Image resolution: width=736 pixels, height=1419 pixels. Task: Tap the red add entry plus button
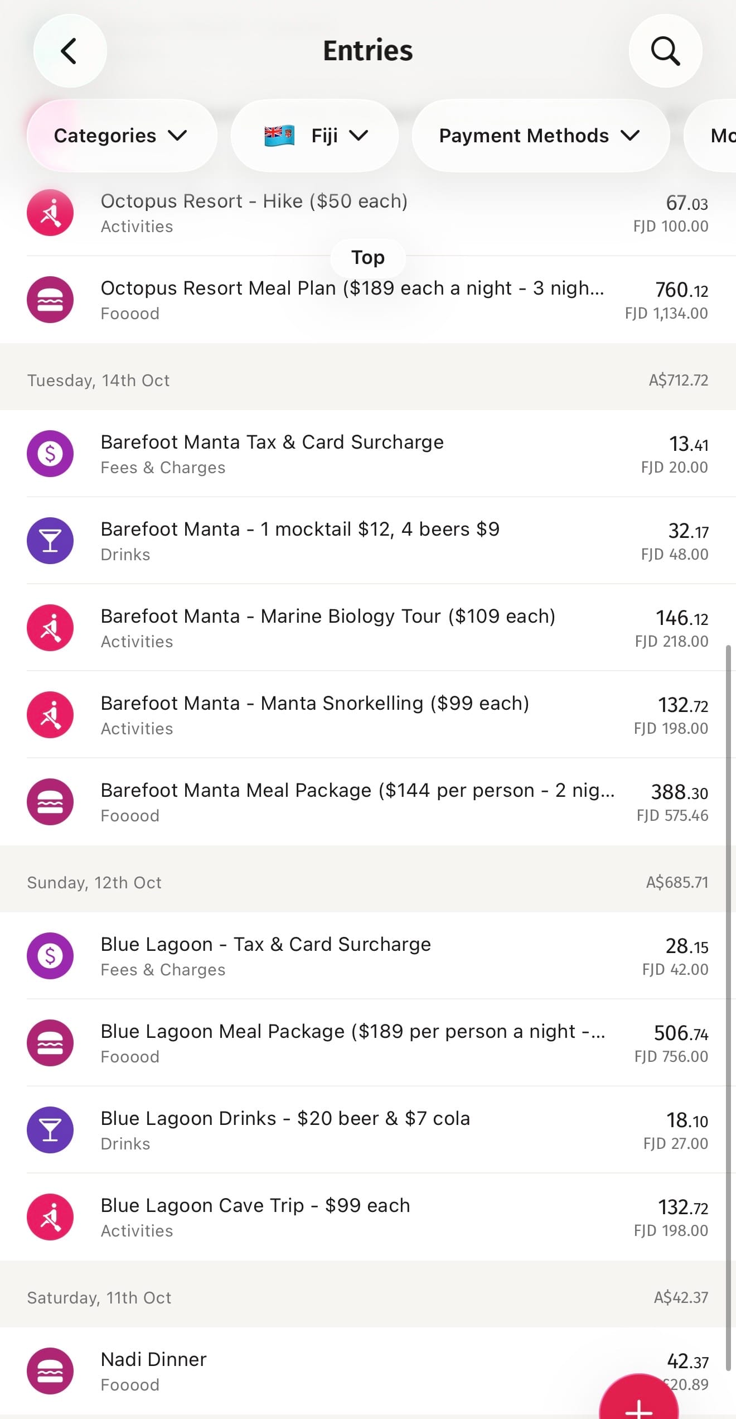click(x=639, y=1401)
